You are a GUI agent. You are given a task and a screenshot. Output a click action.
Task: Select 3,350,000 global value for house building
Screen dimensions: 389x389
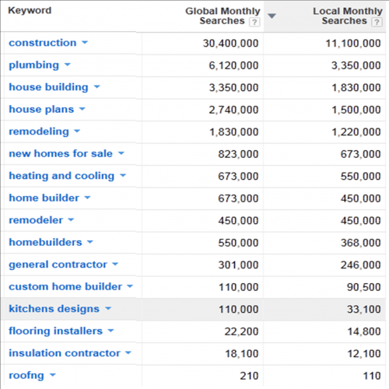233,88
